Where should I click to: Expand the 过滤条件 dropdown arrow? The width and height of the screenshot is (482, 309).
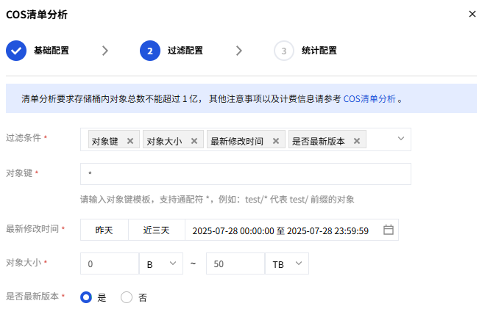click(x=401, y=139)
